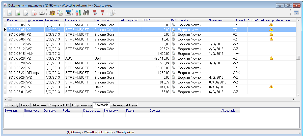
Task: Click the brown box package icon
Action: click(x=52, y=13)
